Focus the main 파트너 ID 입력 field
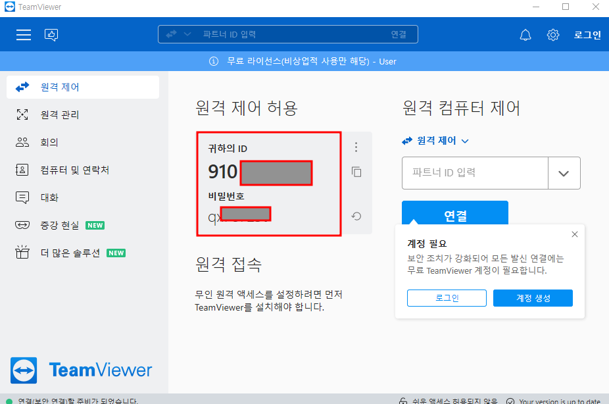 point(475,173)
